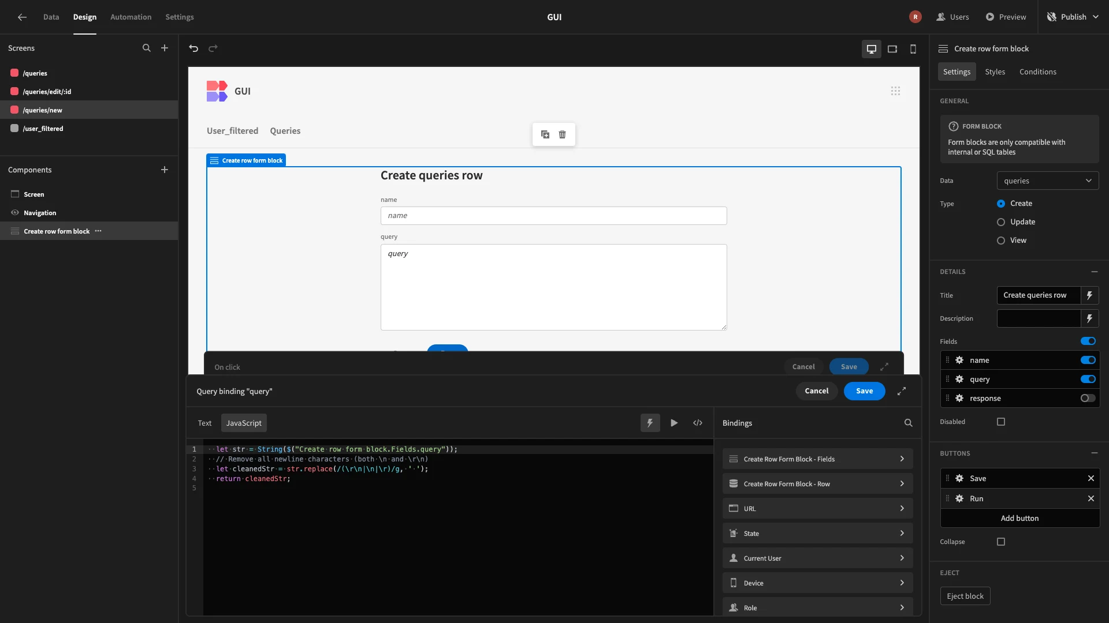Switch editor to Text mode
Viewport: 1109px width, 623px height.
tap(204, 423)
